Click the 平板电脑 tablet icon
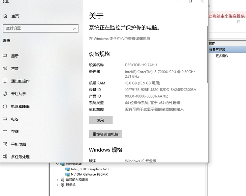The width and height of the screenshot is (246, 196). 5,144
